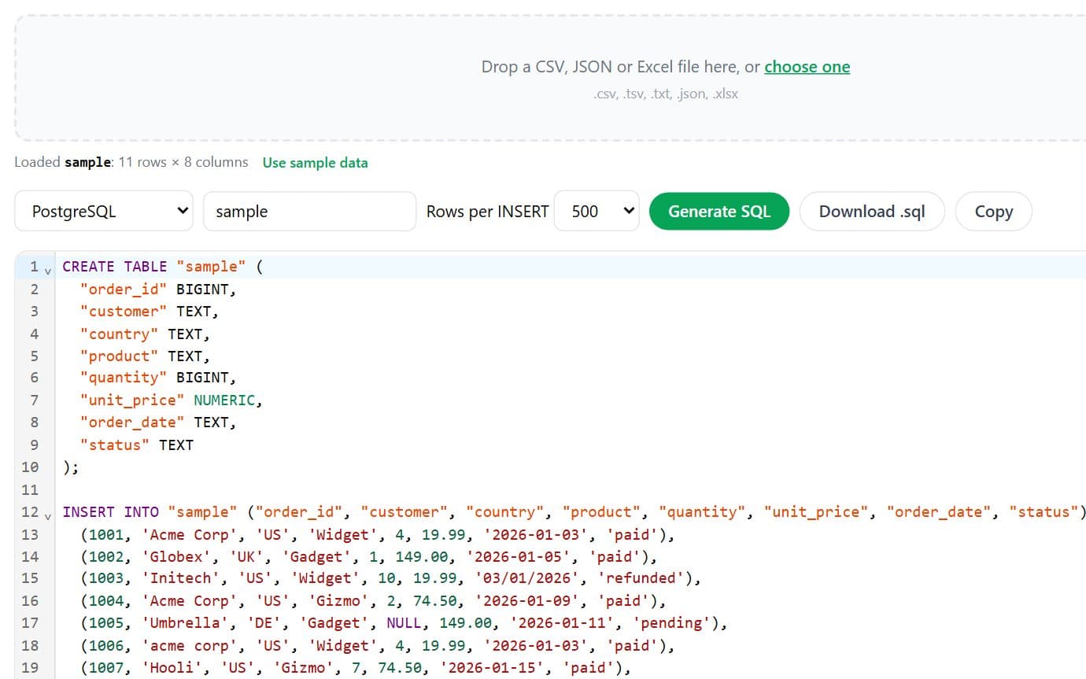Click the row for order 1005 Umbrella
This screenshot has width=1086, height=679.
click(x=404, y=623)
